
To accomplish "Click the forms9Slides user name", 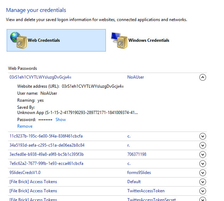I will coord(139,173).
